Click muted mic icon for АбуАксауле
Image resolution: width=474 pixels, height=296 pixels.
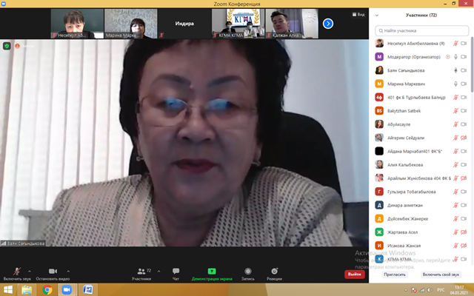(x=455, y=124)
